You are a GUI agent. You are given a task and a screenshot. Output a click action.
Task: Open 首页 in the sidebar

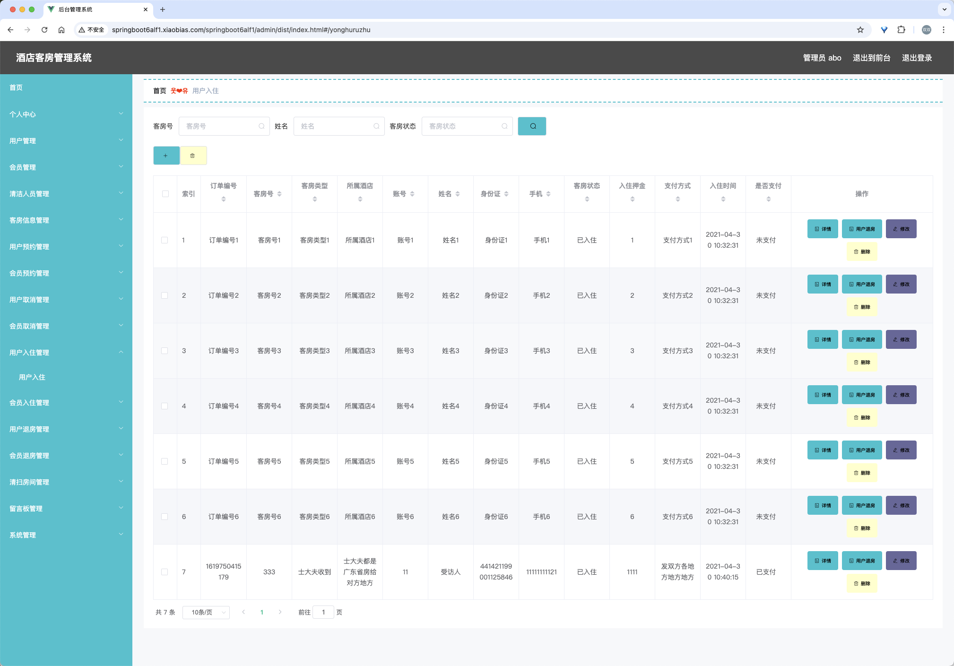click(16, 87)
